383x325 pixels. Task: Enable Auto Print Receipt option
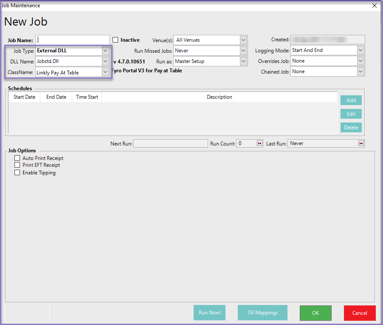tap(17, 158)
